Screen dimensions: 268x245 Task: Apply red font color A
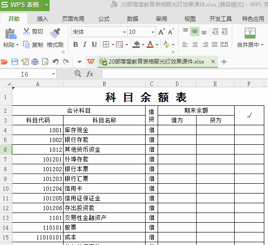pos(150,45)
